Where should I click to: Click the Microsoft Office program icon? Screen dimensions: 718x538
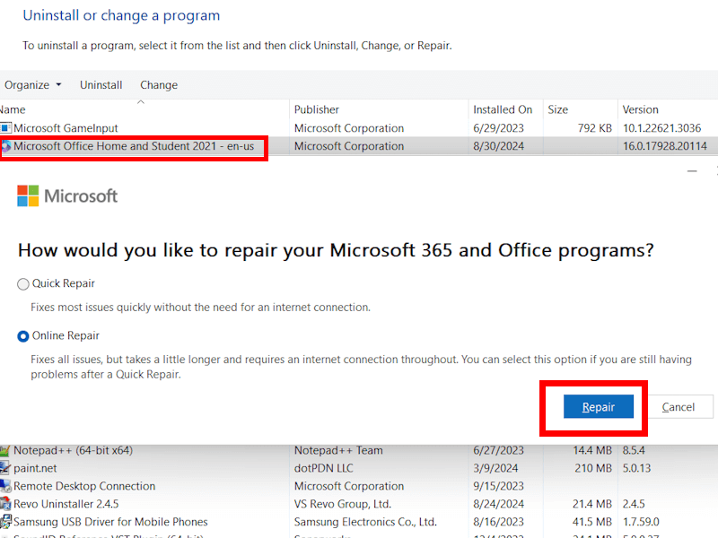[x=5, y=146]
